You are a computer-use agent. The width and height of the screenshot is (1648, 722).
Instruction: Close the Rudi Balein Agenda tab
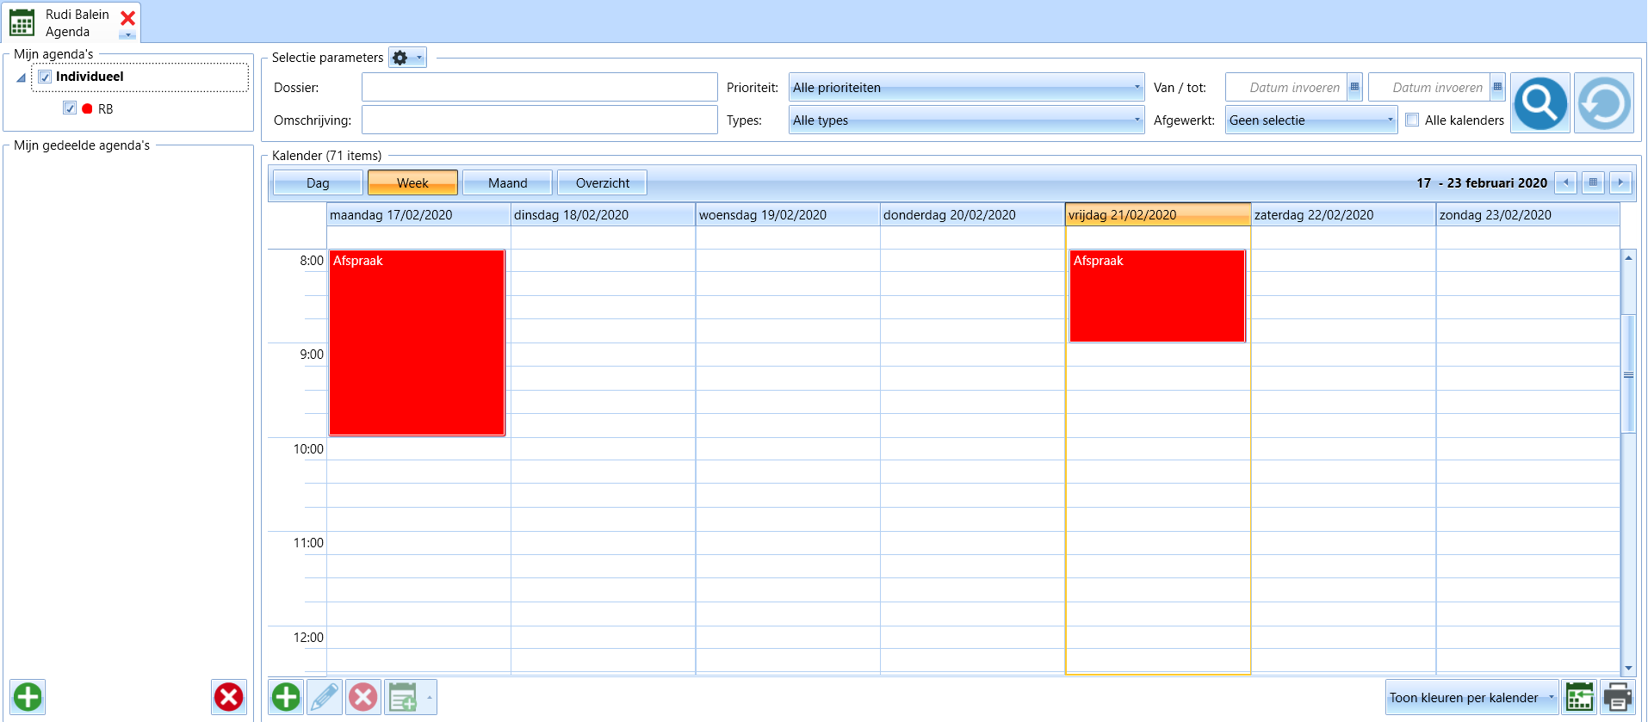coord(127,18)
